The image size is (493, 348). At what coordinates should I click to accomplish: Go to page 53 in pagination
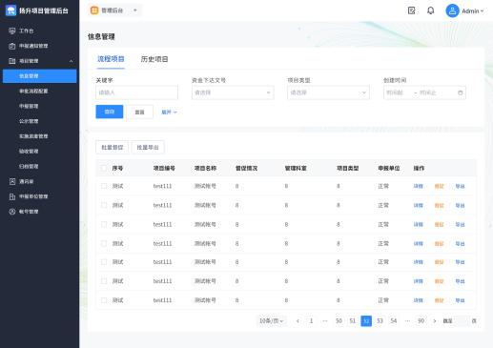coord(380,321)
